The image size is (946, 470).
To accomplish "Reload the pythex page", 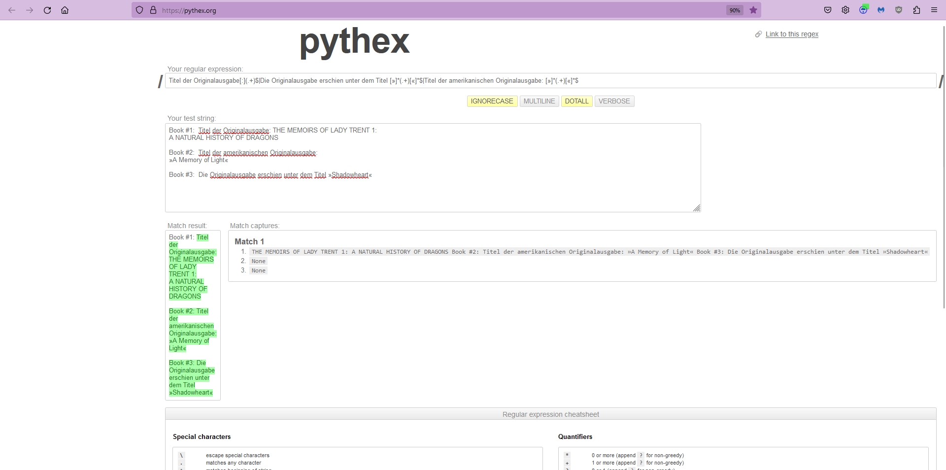I will click(x=47, y=10).
